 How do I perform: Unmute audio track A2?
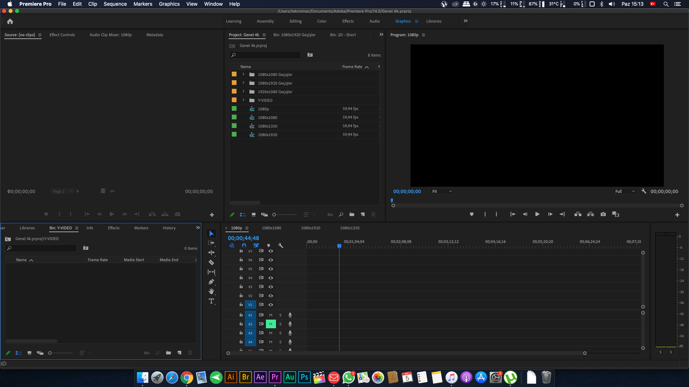point(271,324)
